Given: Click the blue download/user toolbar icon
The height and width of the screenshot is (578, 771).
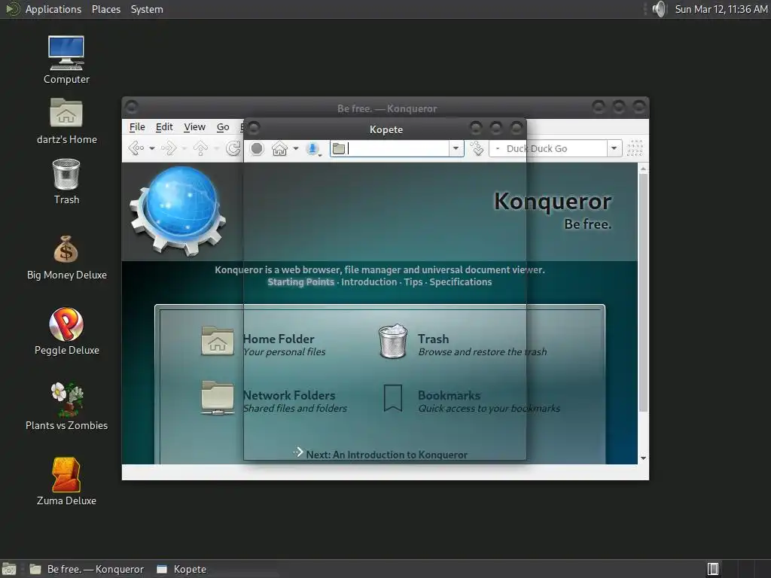Looking at the screenshot, I should [312, 148].
